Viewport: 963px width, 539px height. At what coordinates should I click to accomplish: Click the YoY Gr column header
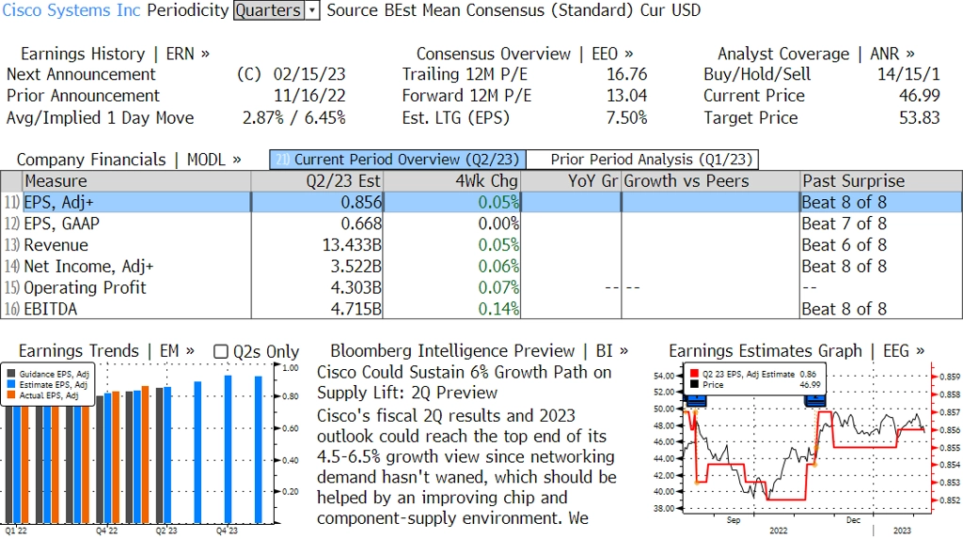(571, 181)
